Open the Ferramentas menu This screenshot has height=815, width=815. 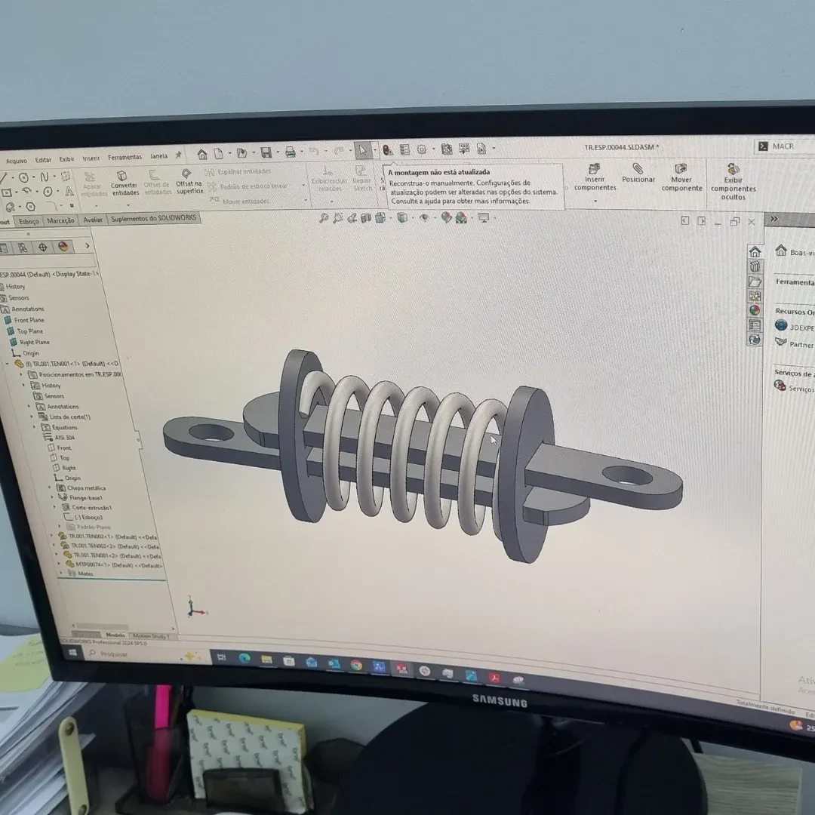click(x=125, y=157)
